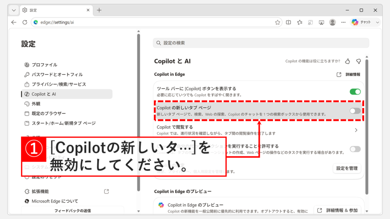Click 詳細情報 link in Copilot in Edge
This screenshot has height=219, width=390.
click(353, 75)
